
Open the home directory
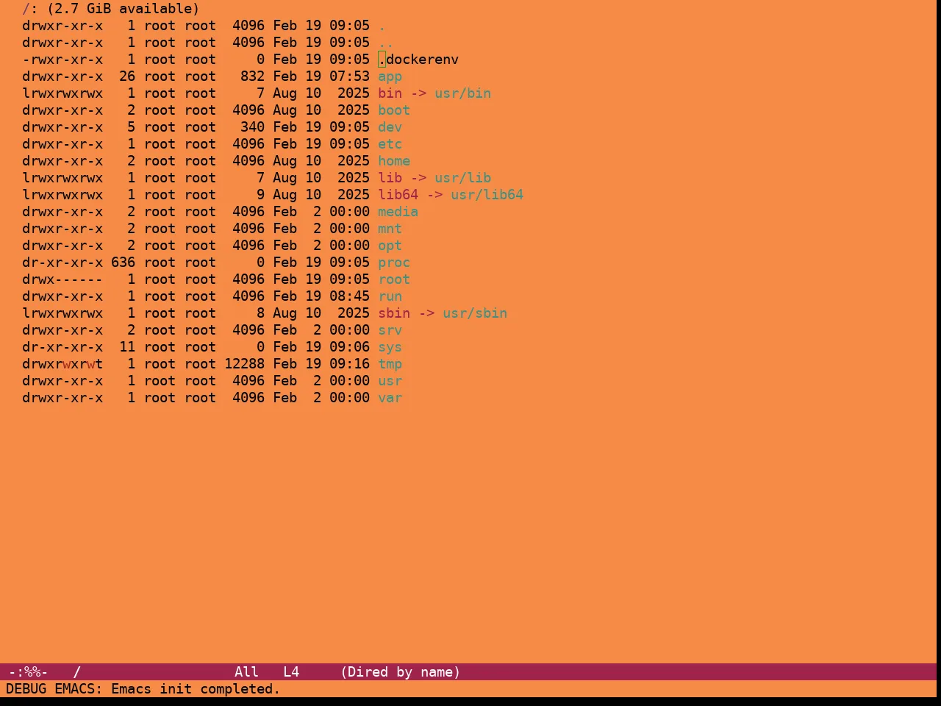394,161
